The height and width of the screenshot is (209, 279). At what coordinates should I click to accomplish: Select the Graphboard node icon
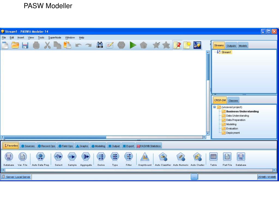145,157
